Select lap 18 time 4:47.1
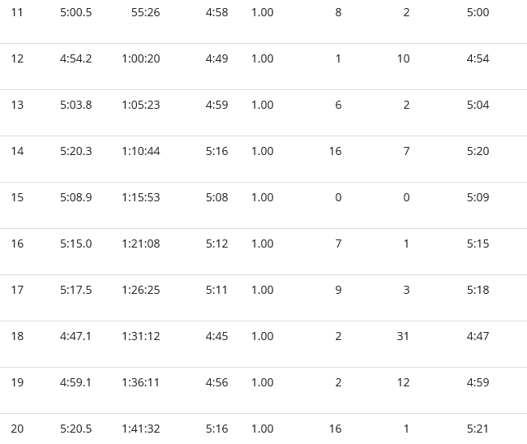The width and height of the screenshot is (527, 444). coord(75,336)
